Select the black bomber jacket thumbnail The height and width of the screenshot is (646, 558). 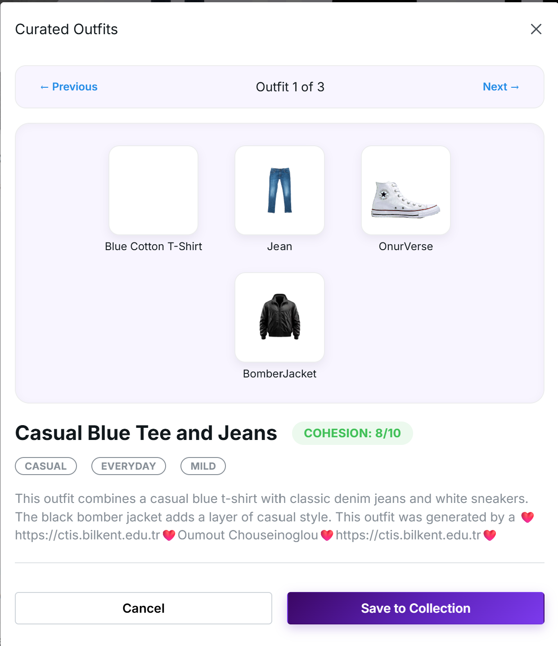click(279, 317)
